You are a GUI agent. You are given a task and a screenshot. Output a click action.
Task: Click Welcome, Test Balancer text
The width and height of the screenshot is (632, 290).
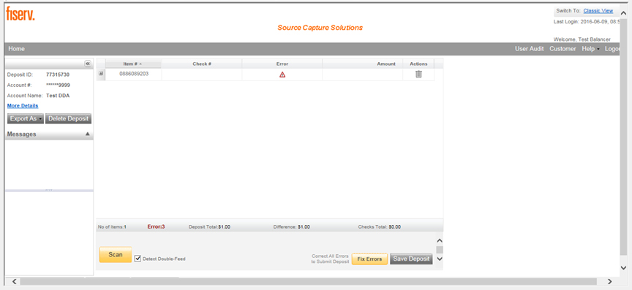click(x=582, y=39)
